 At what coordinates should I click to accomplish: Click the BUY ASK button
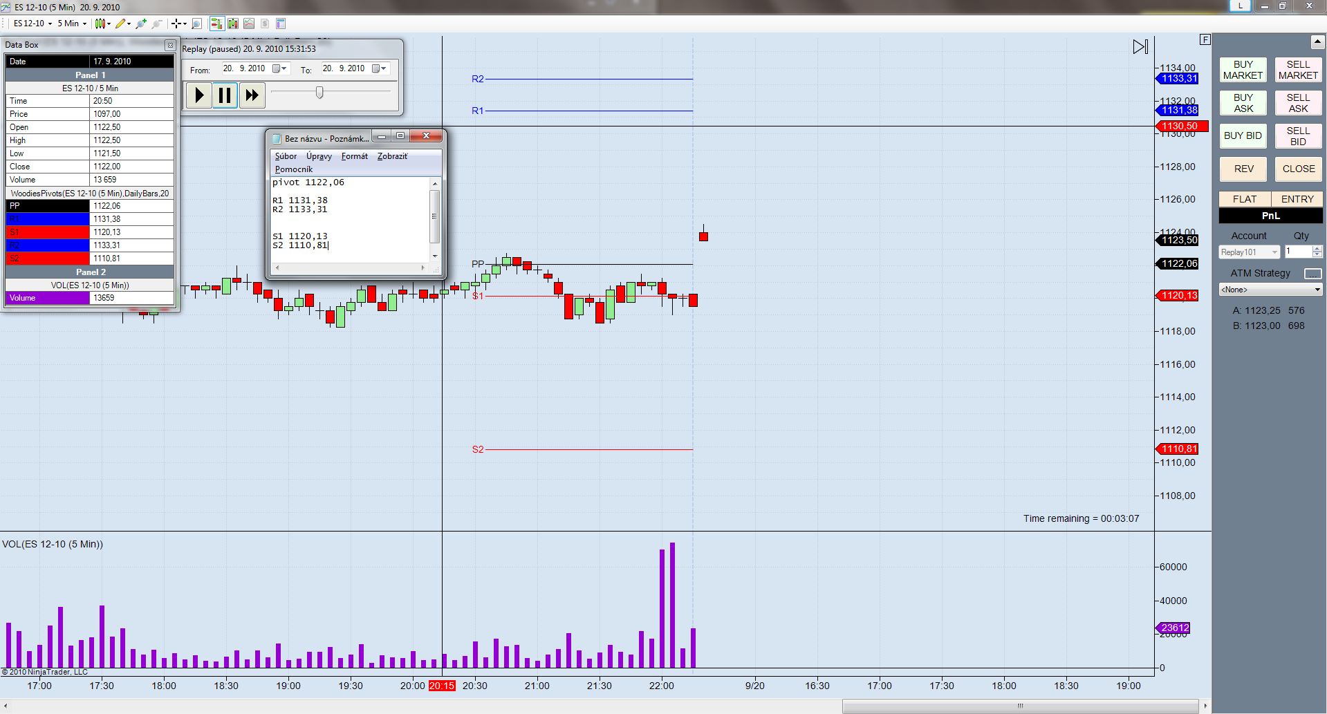[x=1243, y=103]
